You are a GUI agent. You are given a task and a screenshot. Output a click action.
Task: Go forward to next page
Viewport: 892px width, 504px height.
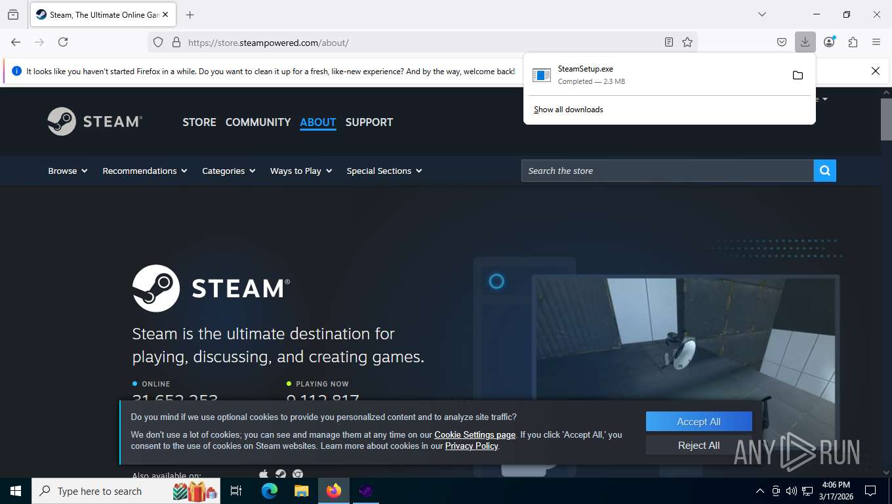pos(39,42)
